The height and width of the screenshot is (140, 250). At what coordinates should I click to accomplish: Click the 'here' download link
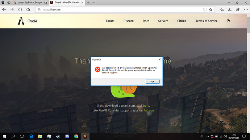[146, 106]
